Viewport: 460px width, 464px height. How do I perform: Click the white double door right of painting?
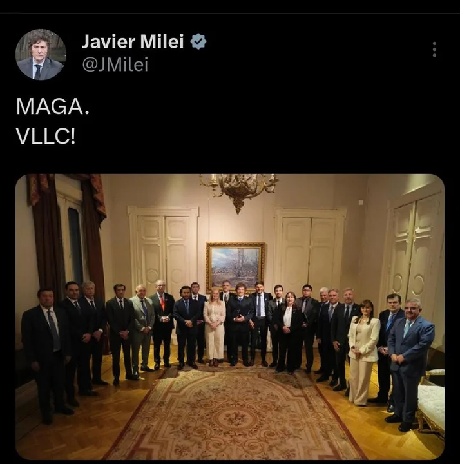[309, 251]
